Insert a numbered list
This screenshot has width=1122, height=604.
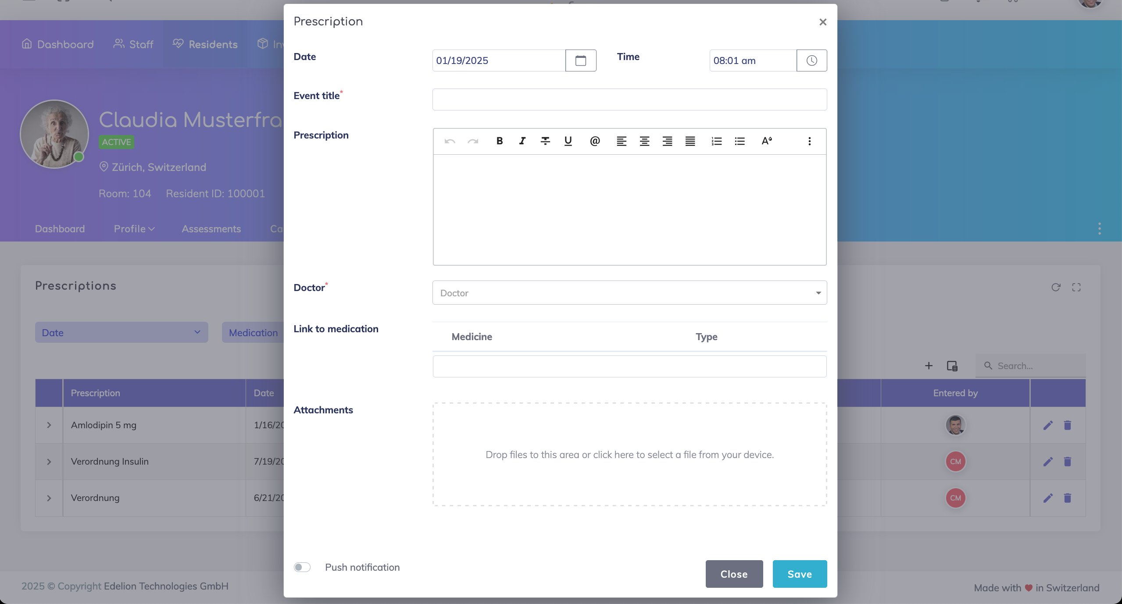[x=716, y=141]
